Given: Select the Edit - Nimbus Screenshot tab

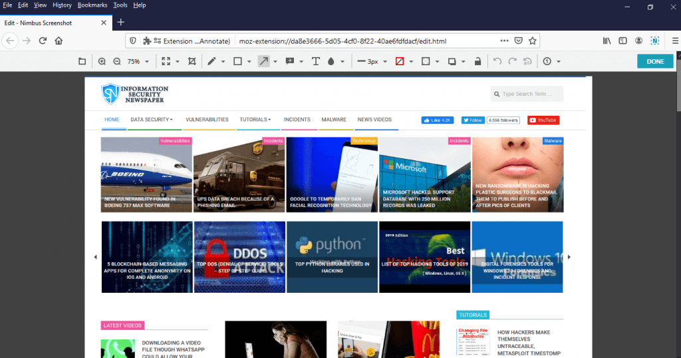Looking at the screenshot, I should [56, 23].
